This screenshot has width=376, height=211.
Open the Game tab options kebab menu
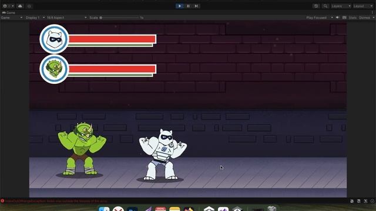(x=372, y=12)
